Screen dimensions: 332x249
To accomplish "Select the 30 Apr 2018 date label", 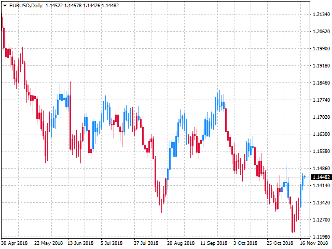I will point(14,243).
